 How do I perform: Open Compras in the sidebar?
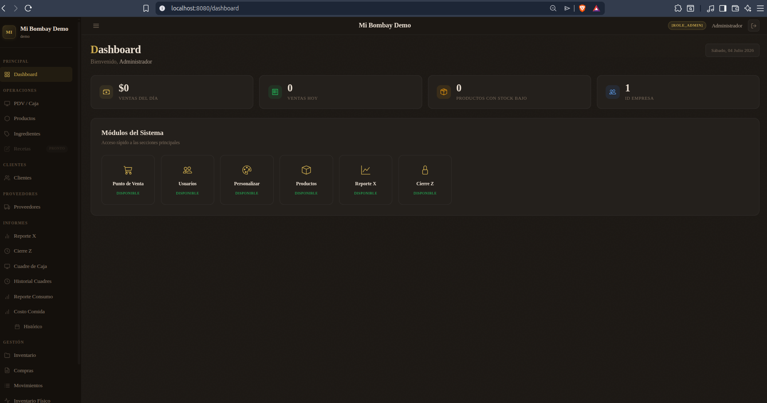tap(36, 371)
